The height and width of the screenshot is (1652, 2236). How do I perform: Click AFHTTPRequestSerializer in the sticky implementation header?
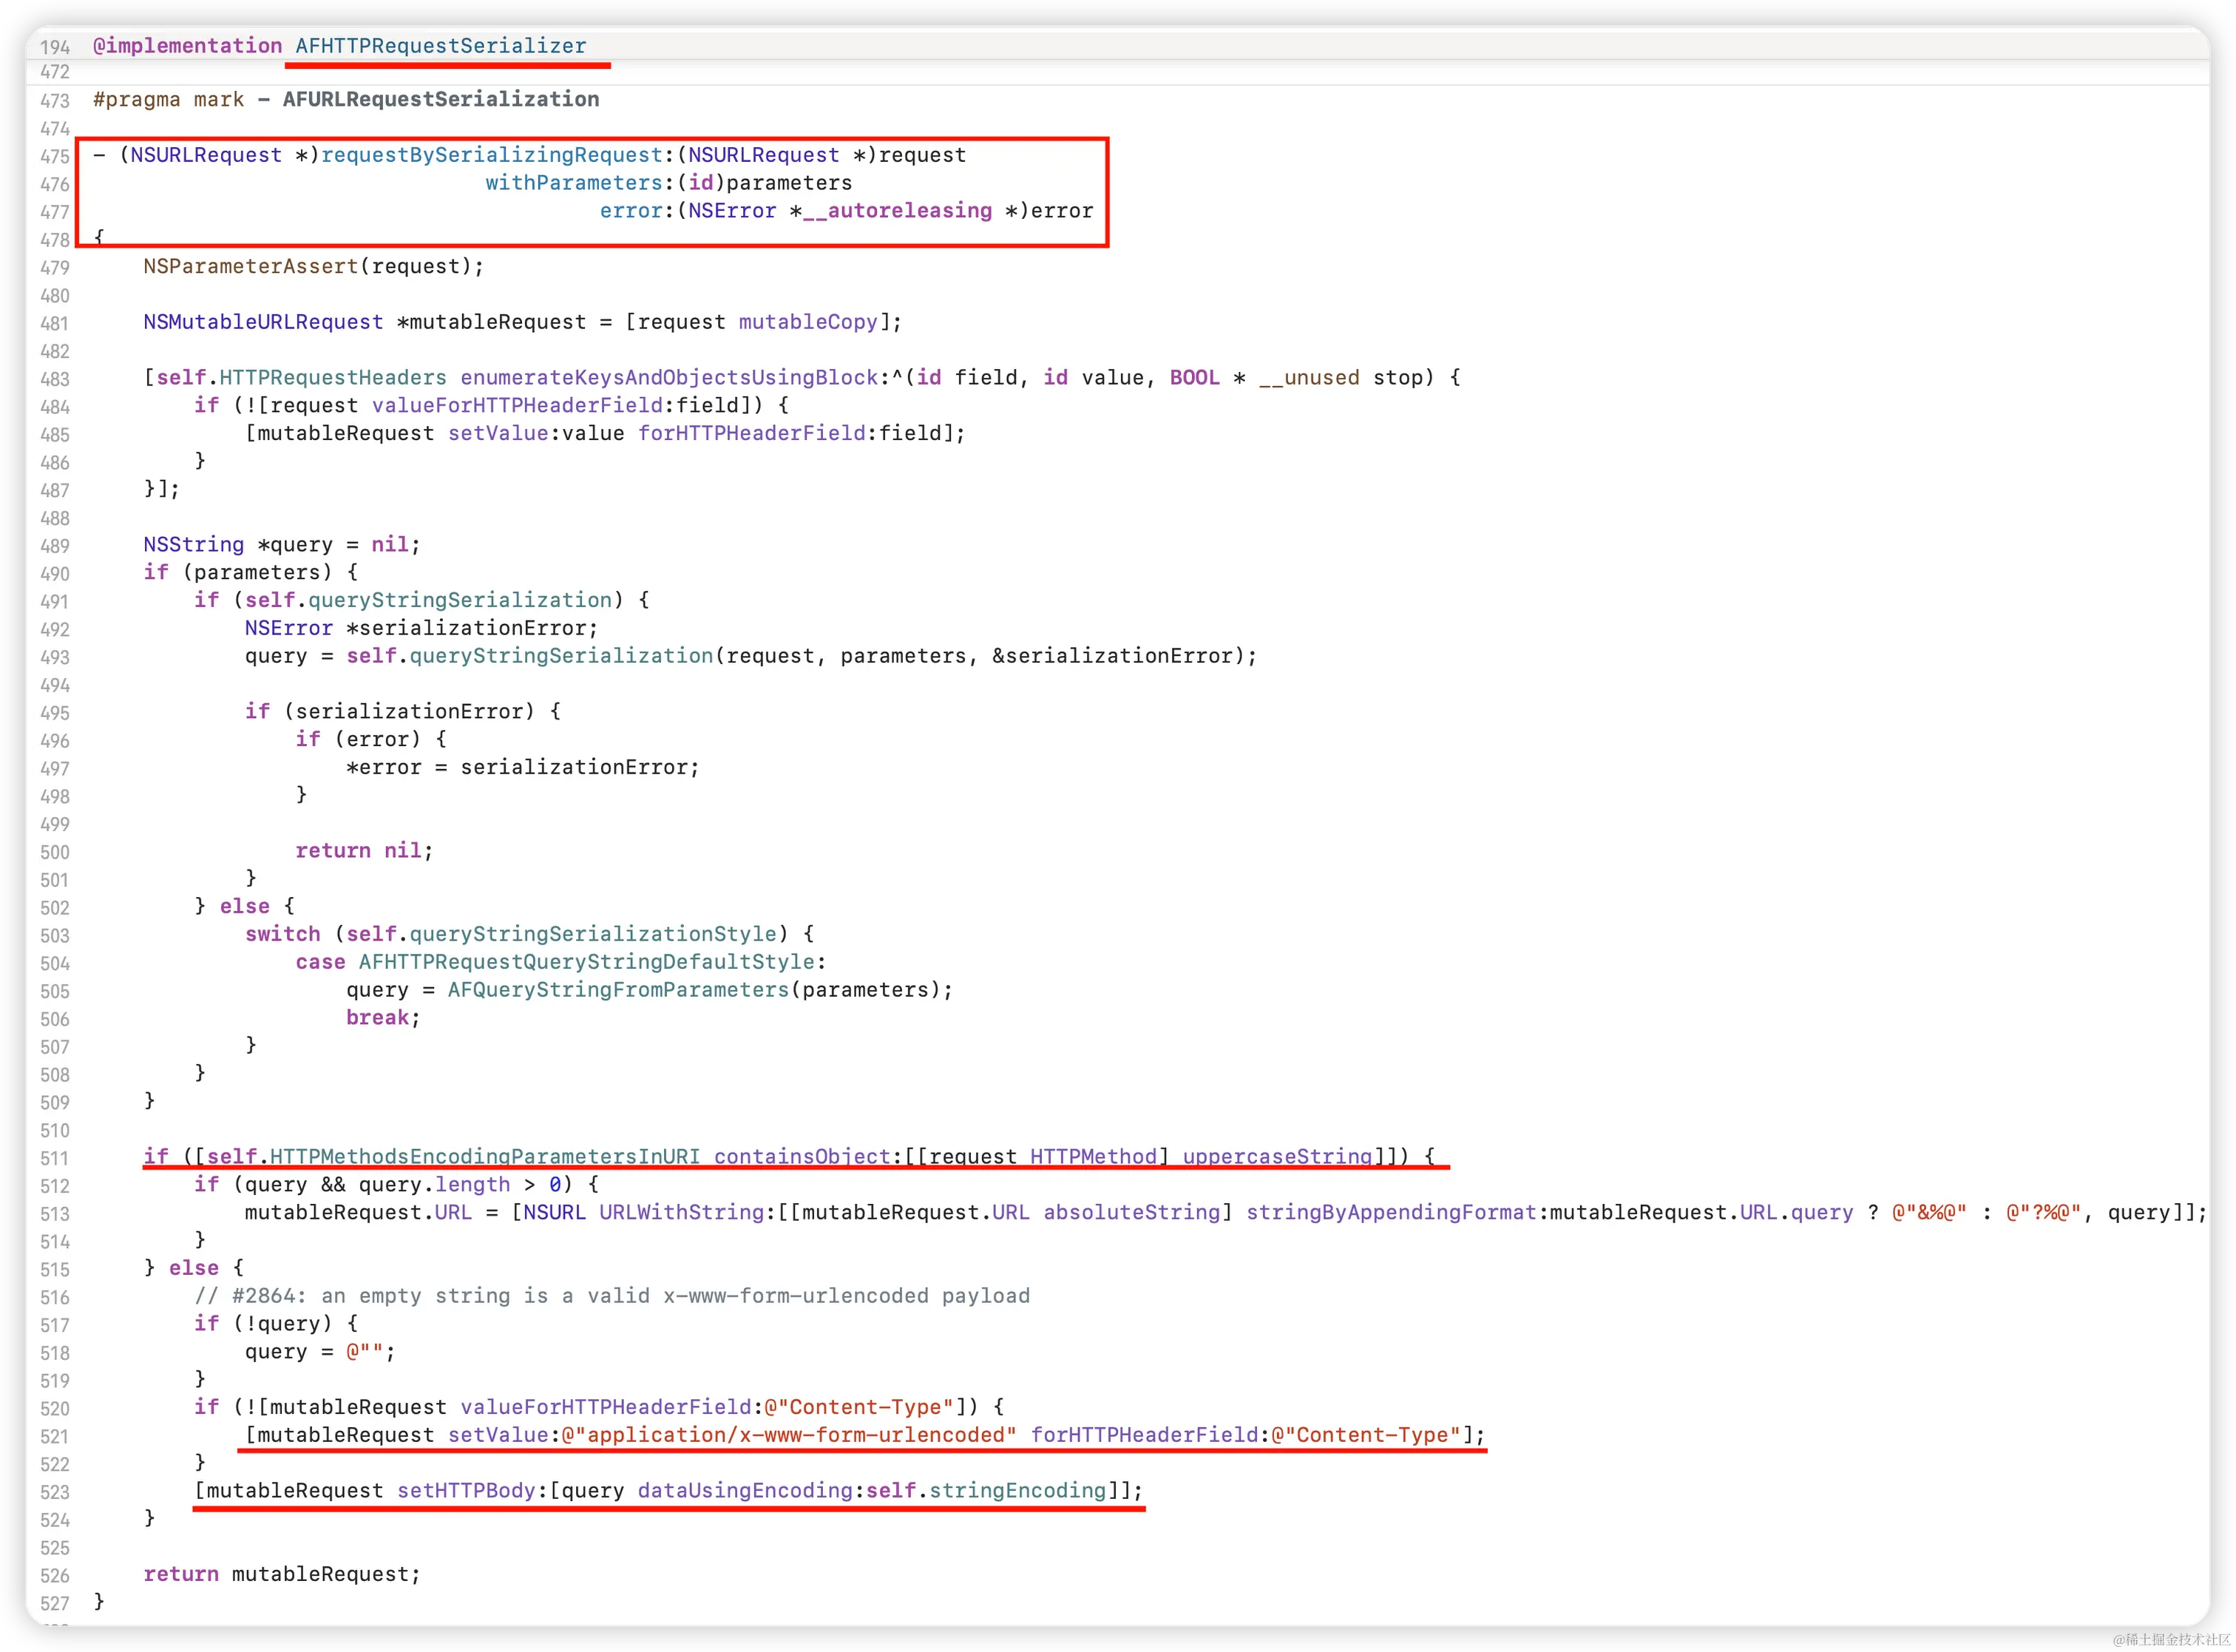[440, 46]
